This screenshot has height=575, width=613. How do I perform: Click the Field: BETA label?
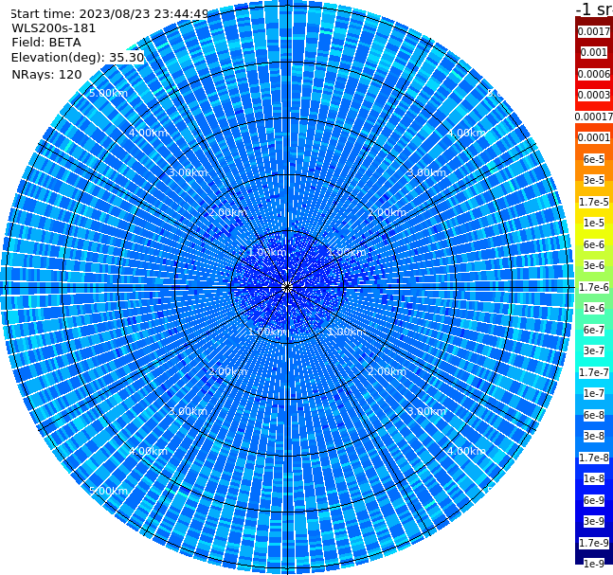(x=46, y=43)
